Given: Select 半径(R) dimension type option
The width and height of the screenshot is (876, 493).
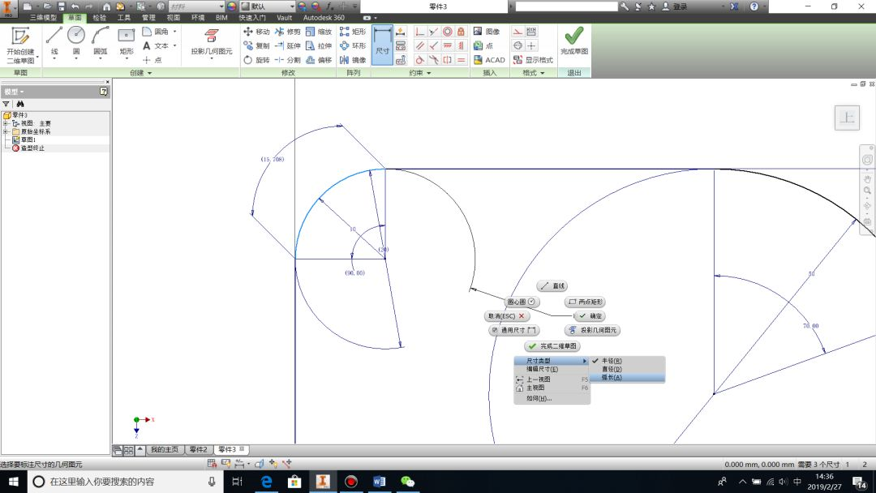Looking at the screenshot, I should coord(627,361).
